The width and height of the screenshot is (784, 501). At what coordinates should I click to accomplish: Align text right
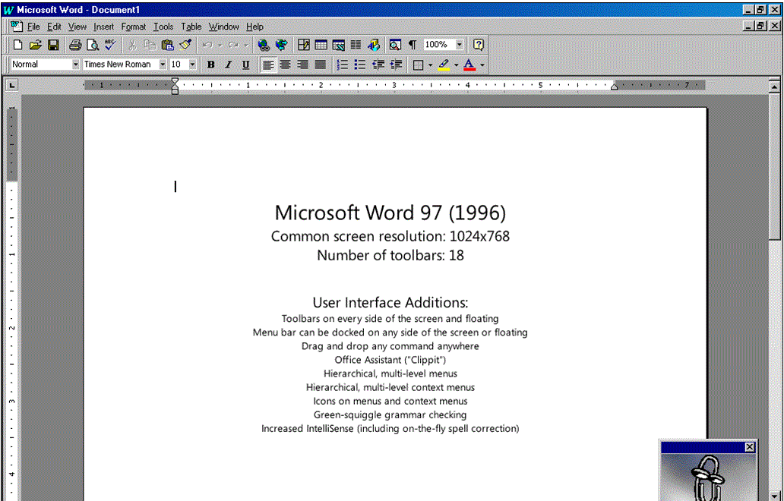tap(303, 65)
